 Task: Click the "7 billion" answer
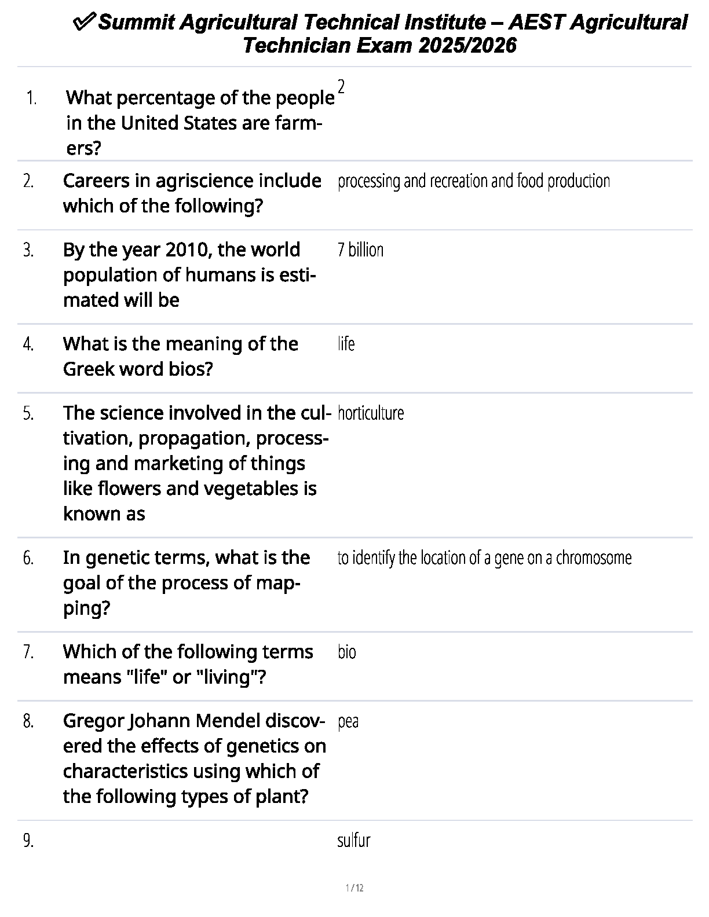360,250
